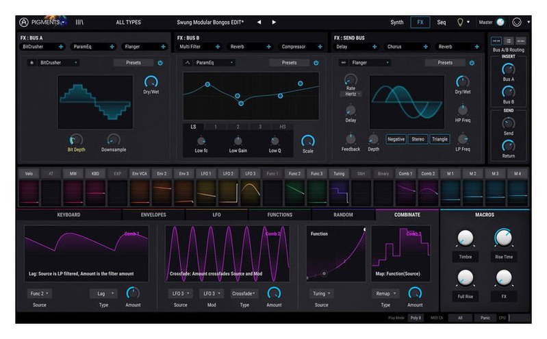Click the Panic button
Viewport: 547px width, 339px height.
click(x=485, y=318)
